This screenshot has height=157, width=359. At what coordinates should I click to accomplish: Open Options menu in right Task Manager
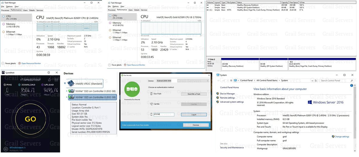115,6
